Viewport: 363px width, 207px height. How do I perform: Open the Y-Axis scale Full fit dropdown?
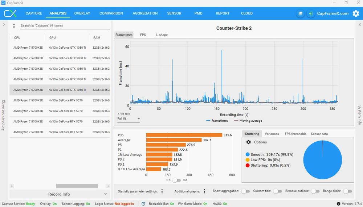pos(129,118)
